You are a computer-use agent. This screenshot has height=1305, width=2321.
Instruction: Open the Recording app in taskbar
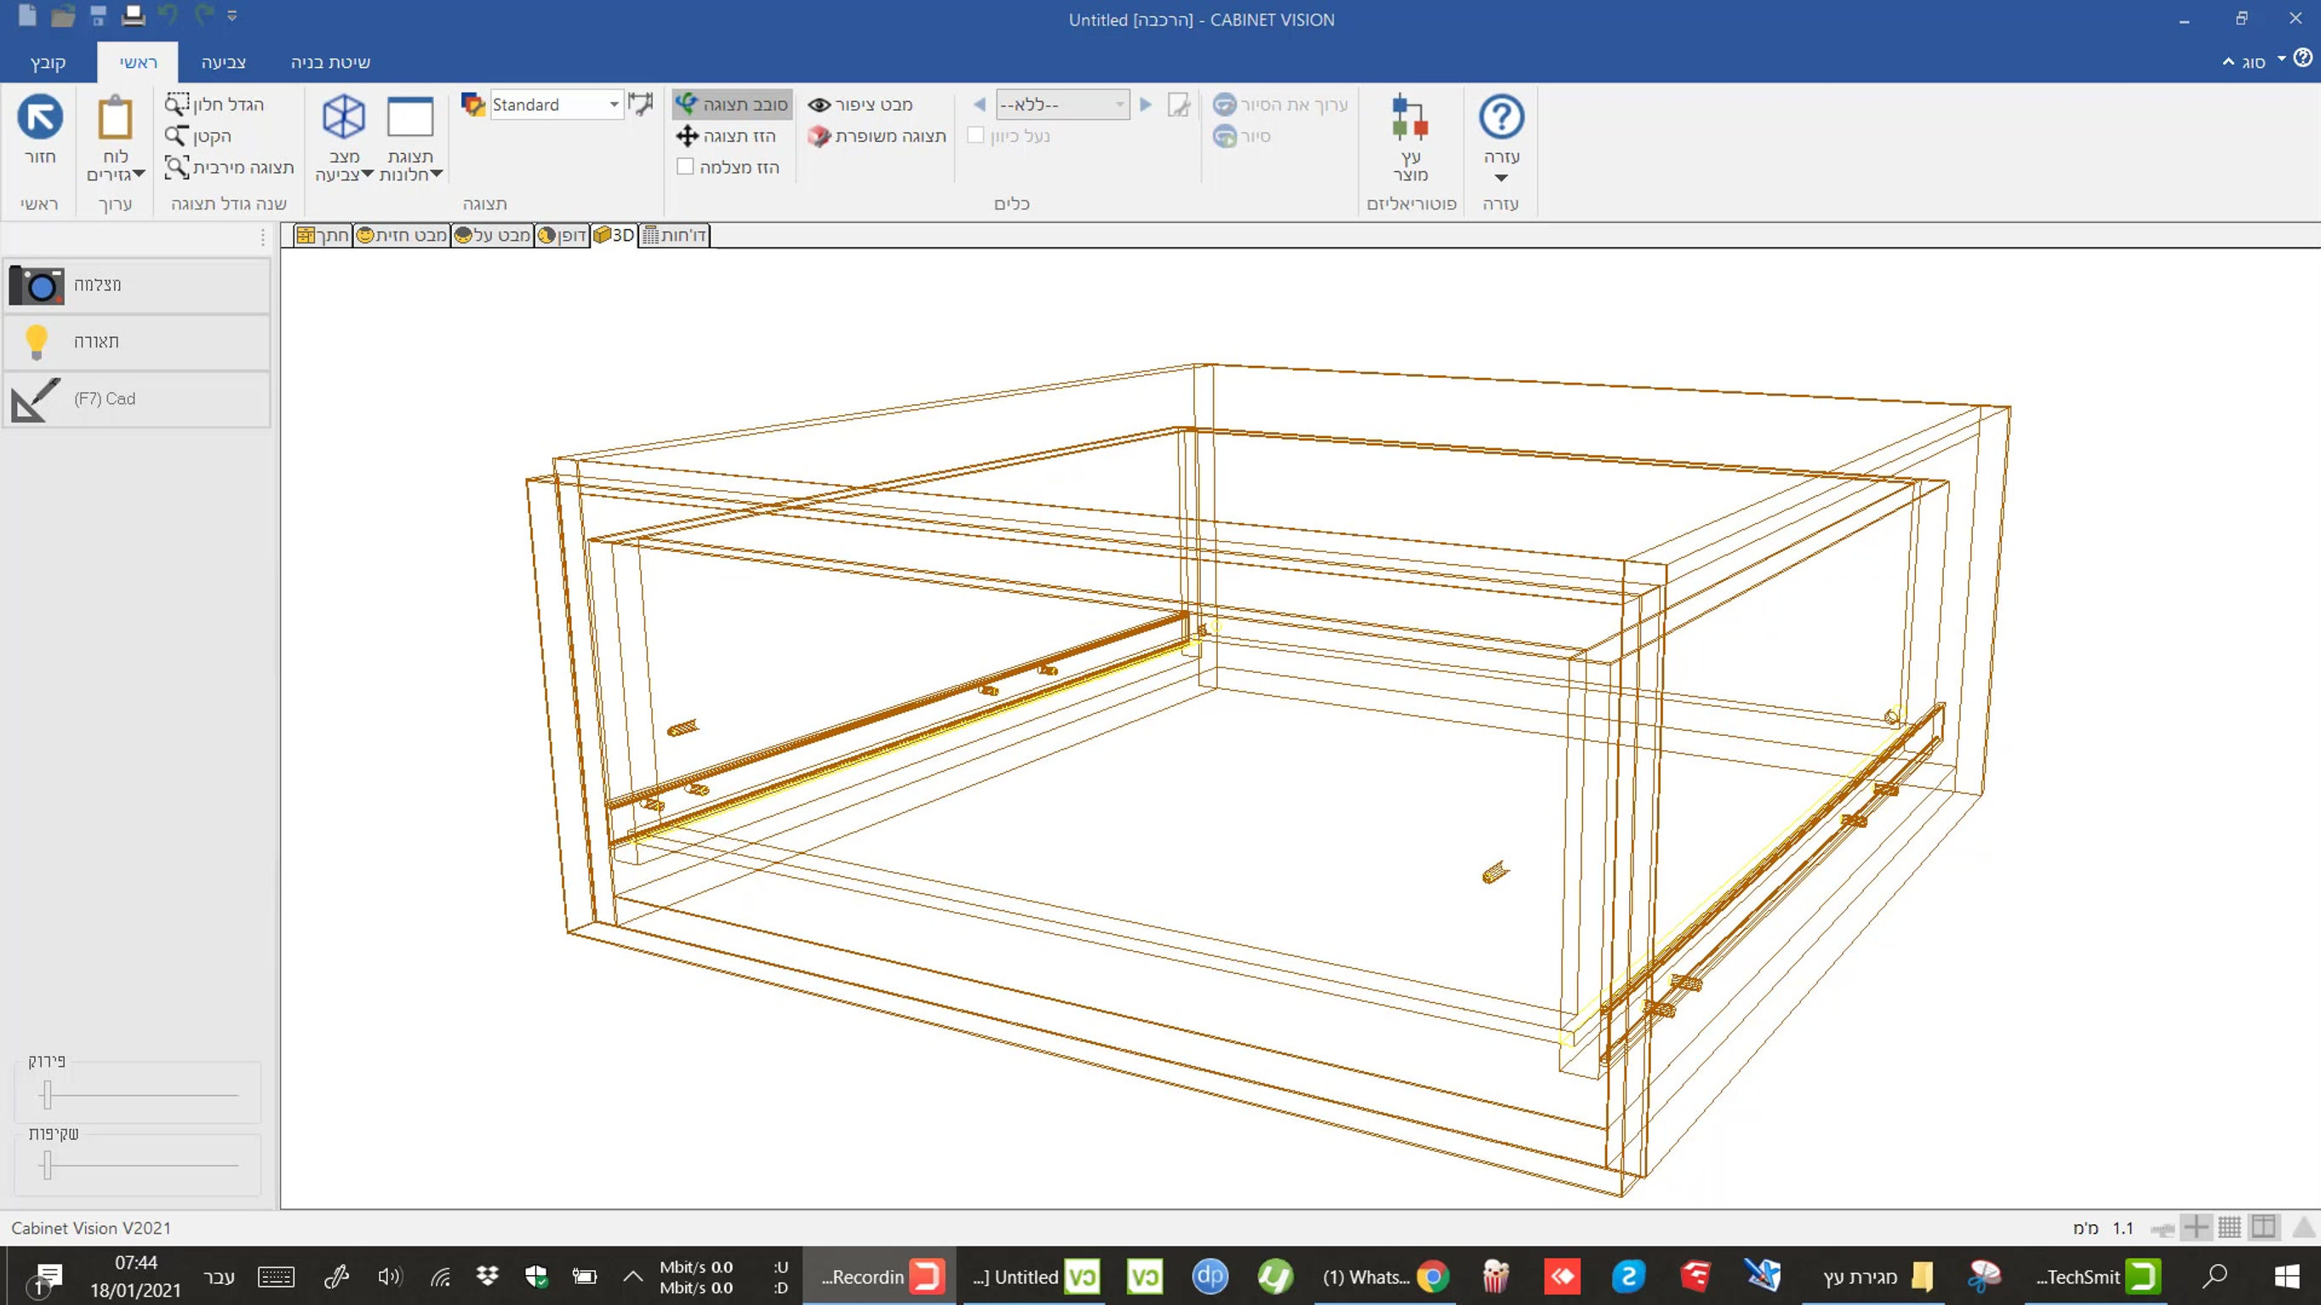[x=881, y=1276]
